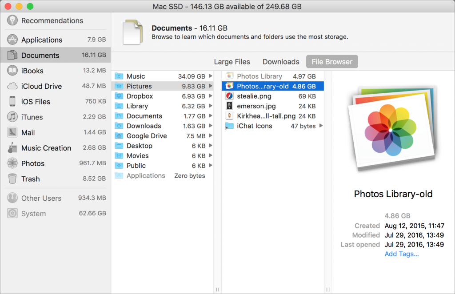The image size is (455, 294).
Task: Click the Add Tags link for Photos Library-old
Action: tap(401, 254)
